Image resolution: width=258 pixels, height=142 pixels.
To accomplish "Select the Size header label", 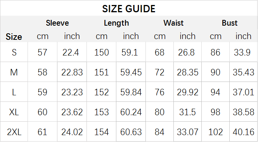I will [14, 37].
